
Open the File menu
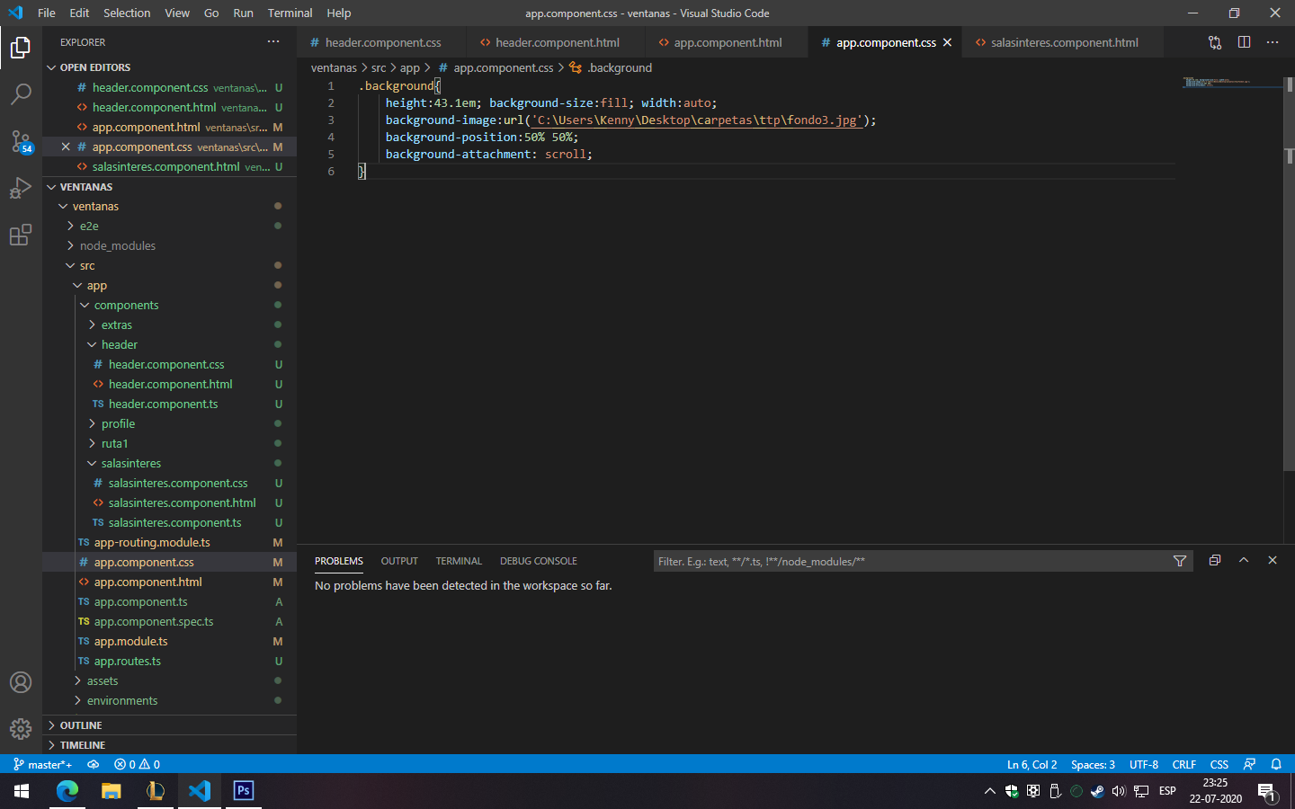pyautogui.click(x=47, y=13)
